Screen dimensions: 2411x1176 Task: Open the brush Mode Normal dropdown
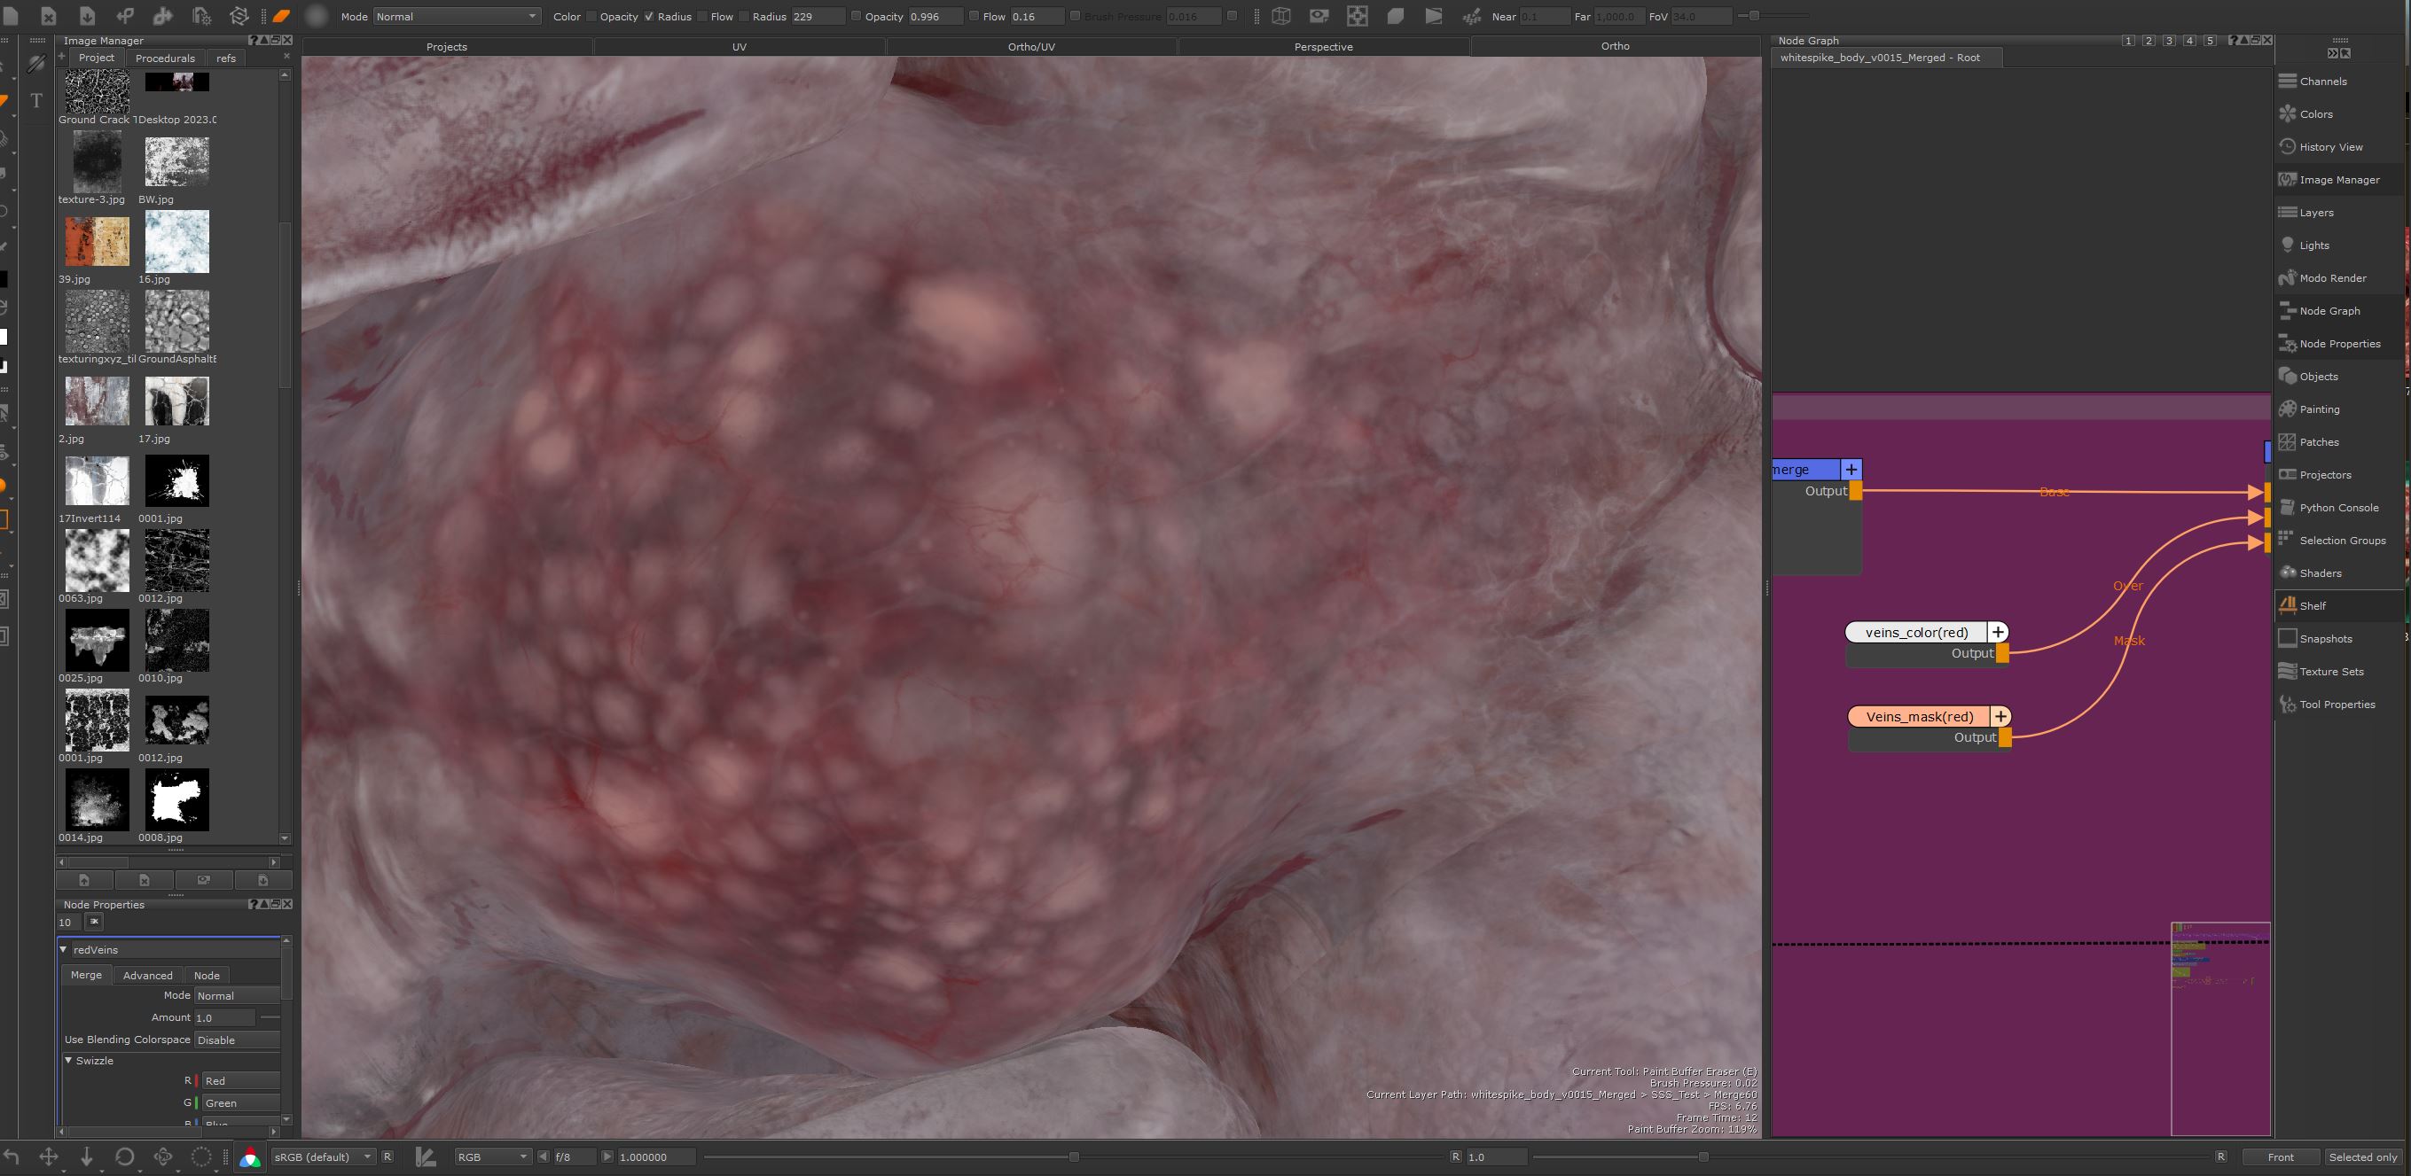456,16
